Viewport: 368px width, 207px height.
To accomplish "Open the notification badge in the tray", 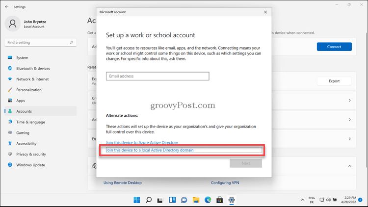I will [x=360, y=200].
